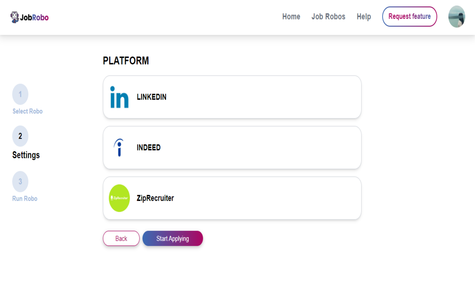Click the Select Robo step label

pyautogui.click(x=27, y=111)
